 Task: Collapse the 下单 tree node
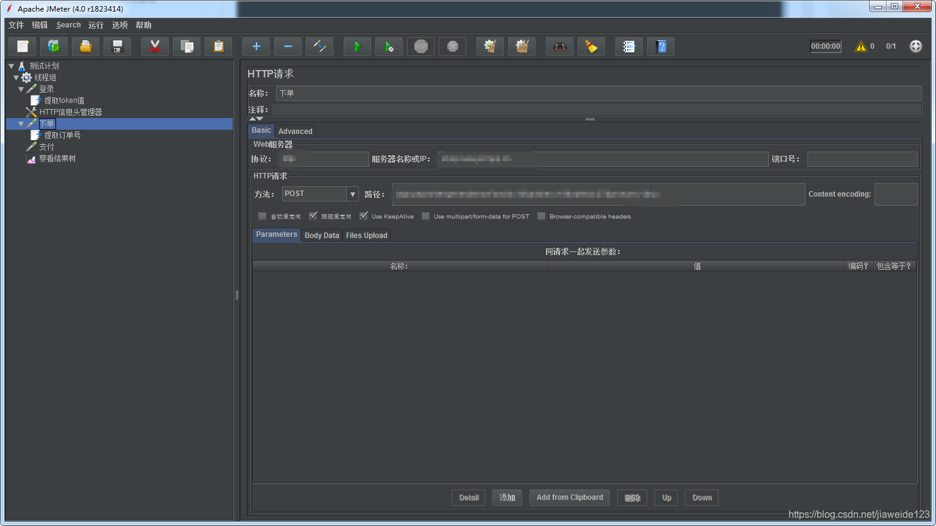click(21, 124)
